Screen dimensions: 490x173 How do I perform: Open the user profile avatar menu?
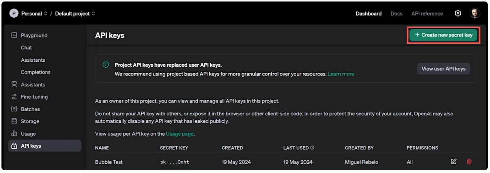pyautogui.click(x=475, y=13)
